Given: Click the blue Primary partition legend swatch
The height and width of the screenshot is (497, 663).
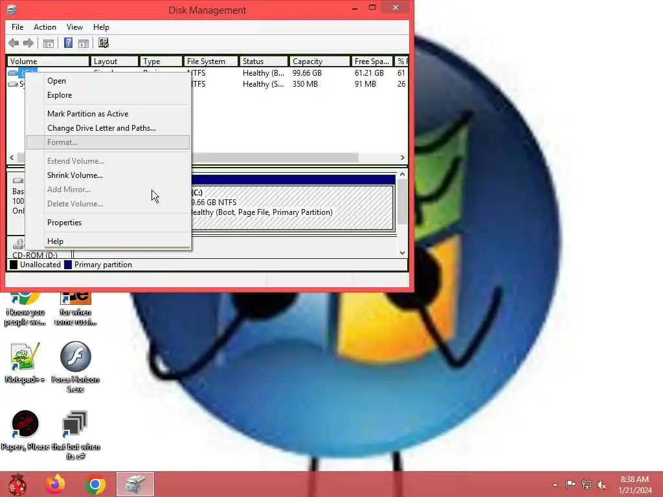Looking at the screenshot, I should coord(67,265).
